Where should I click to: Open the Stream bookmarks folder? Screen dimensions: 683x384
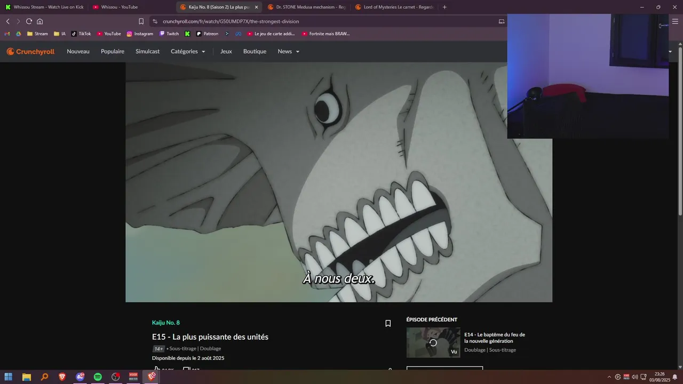tap(37, 34)
